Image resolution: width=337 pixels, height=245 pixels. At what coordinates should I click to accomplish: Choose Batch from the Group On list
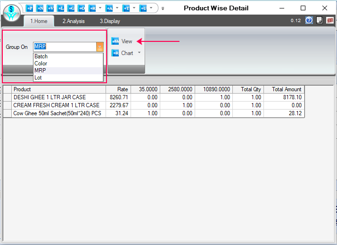coord(68,56)
